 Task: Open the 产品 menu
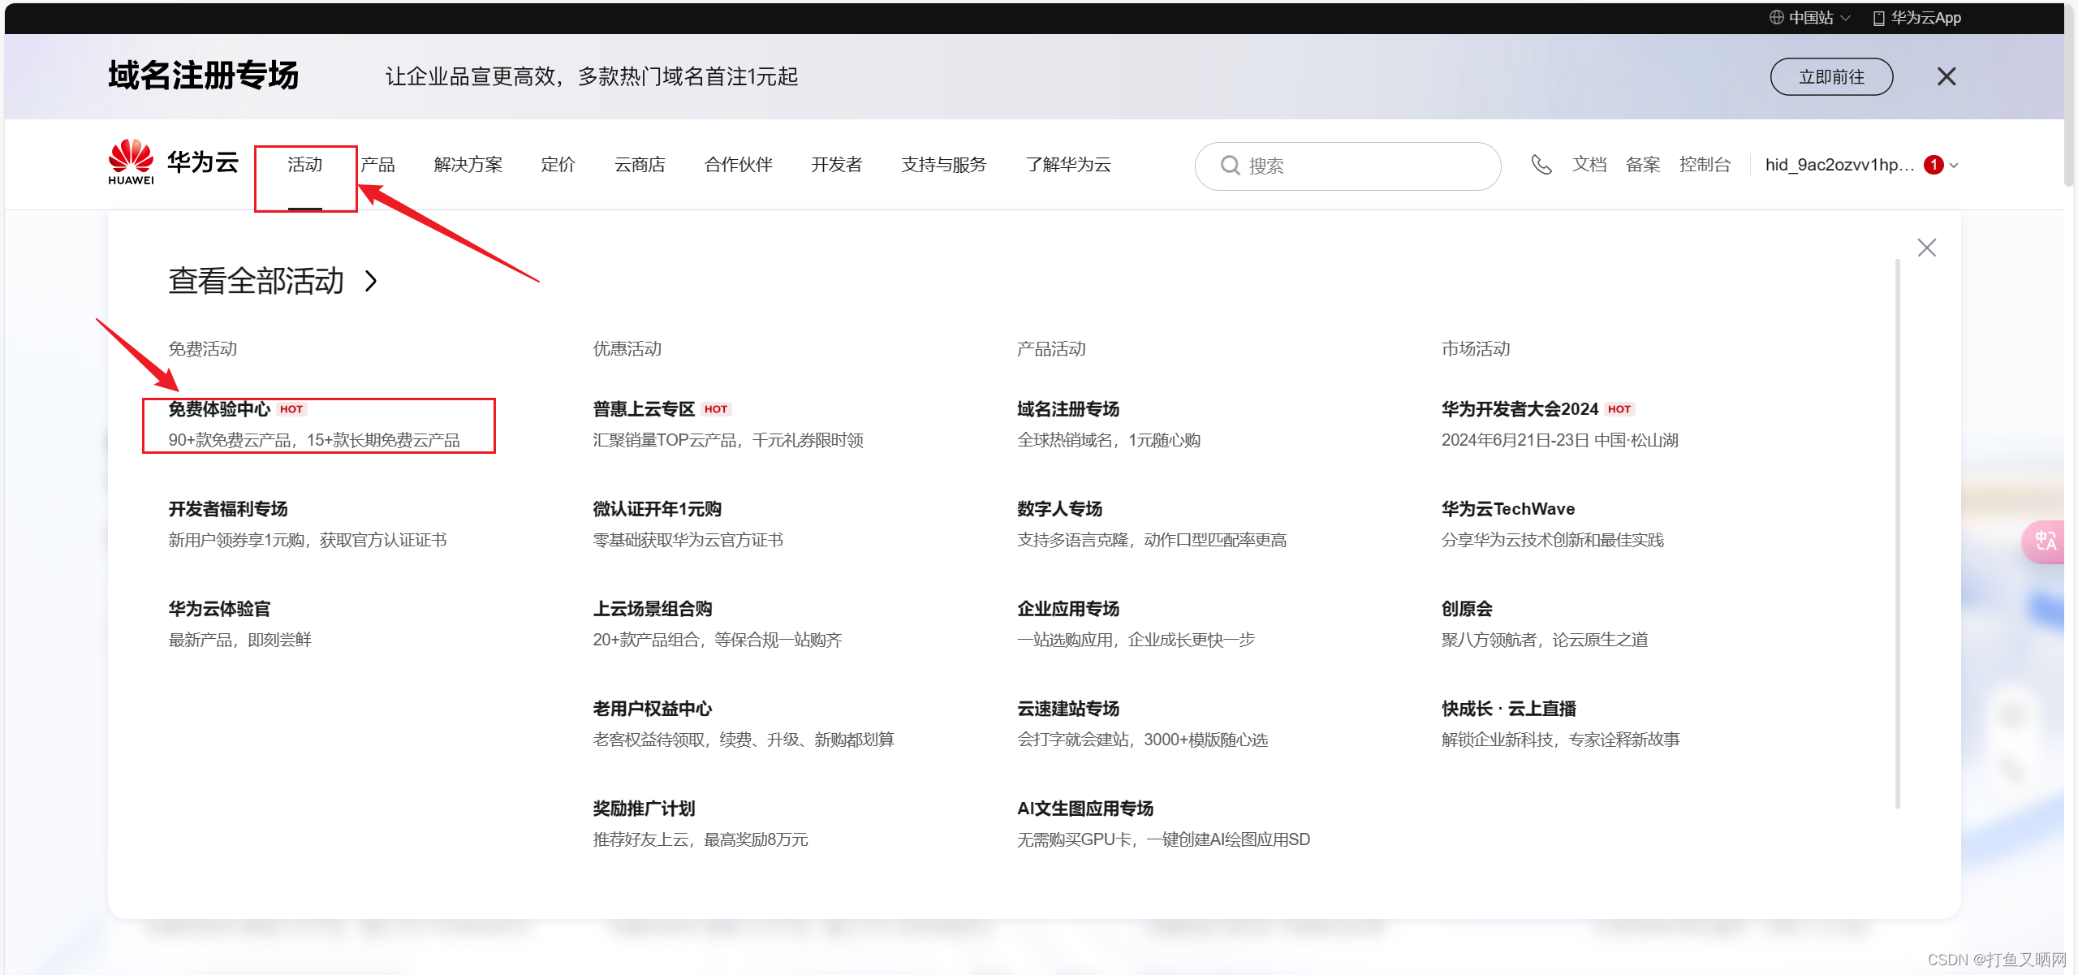tap(377, 165)
